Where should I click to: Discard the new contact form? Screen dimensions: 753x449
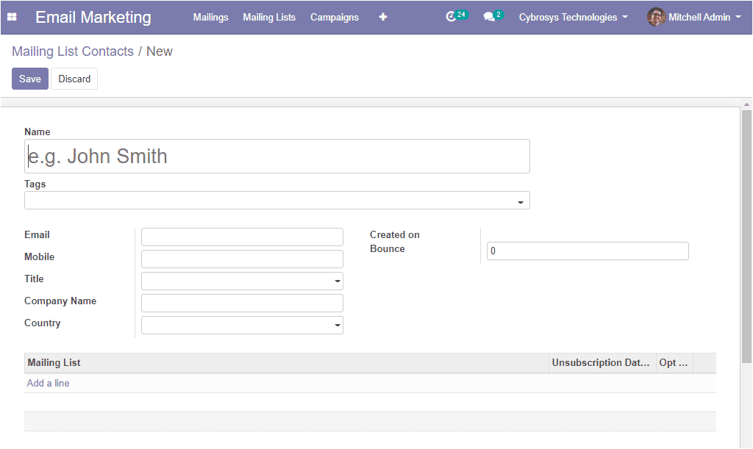click(x=74, y=79)
